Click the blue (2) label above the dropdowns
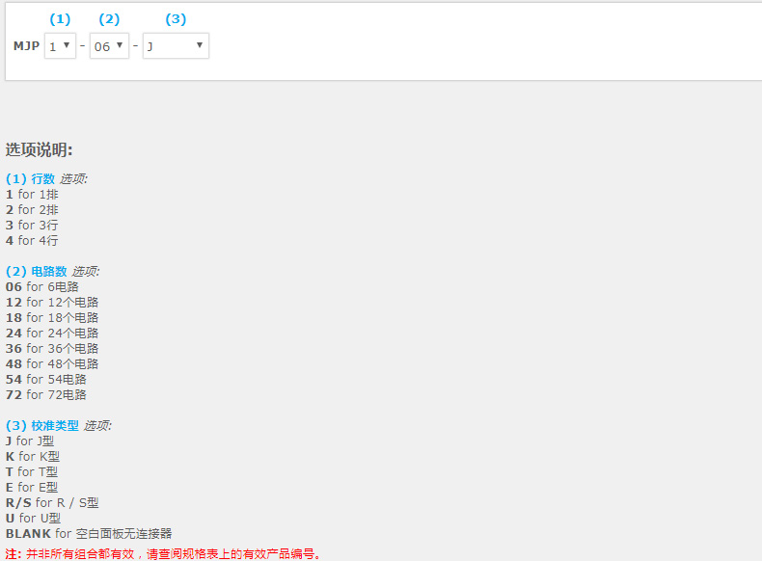This screenshot has width=762, height=561. point(109,19)
